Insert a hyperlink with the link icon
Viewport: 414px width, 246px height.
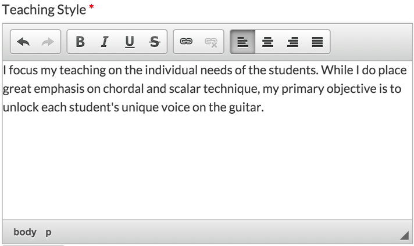click(186, 42)
